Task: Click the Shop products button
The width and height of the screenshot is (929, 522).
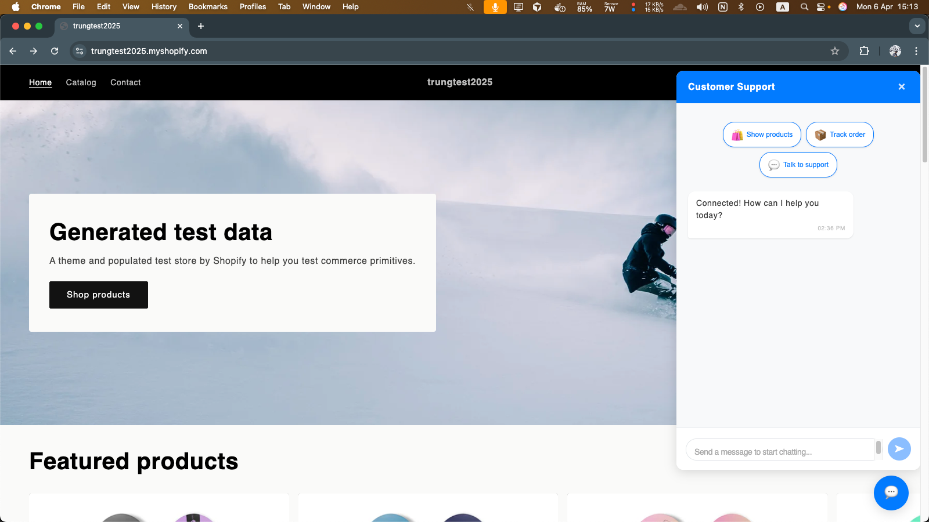Action: (x=99, y=295)
